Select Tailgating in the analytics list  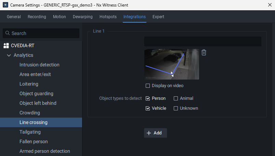(x=30, y=132)
